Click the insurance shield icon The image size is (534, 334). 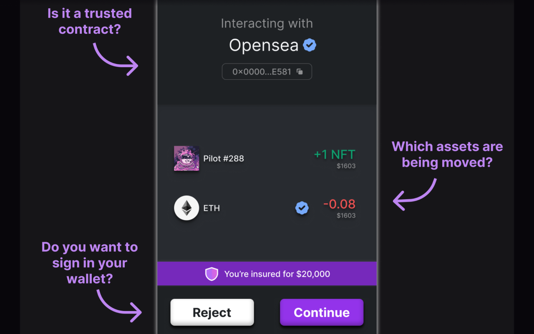[212, 274]
